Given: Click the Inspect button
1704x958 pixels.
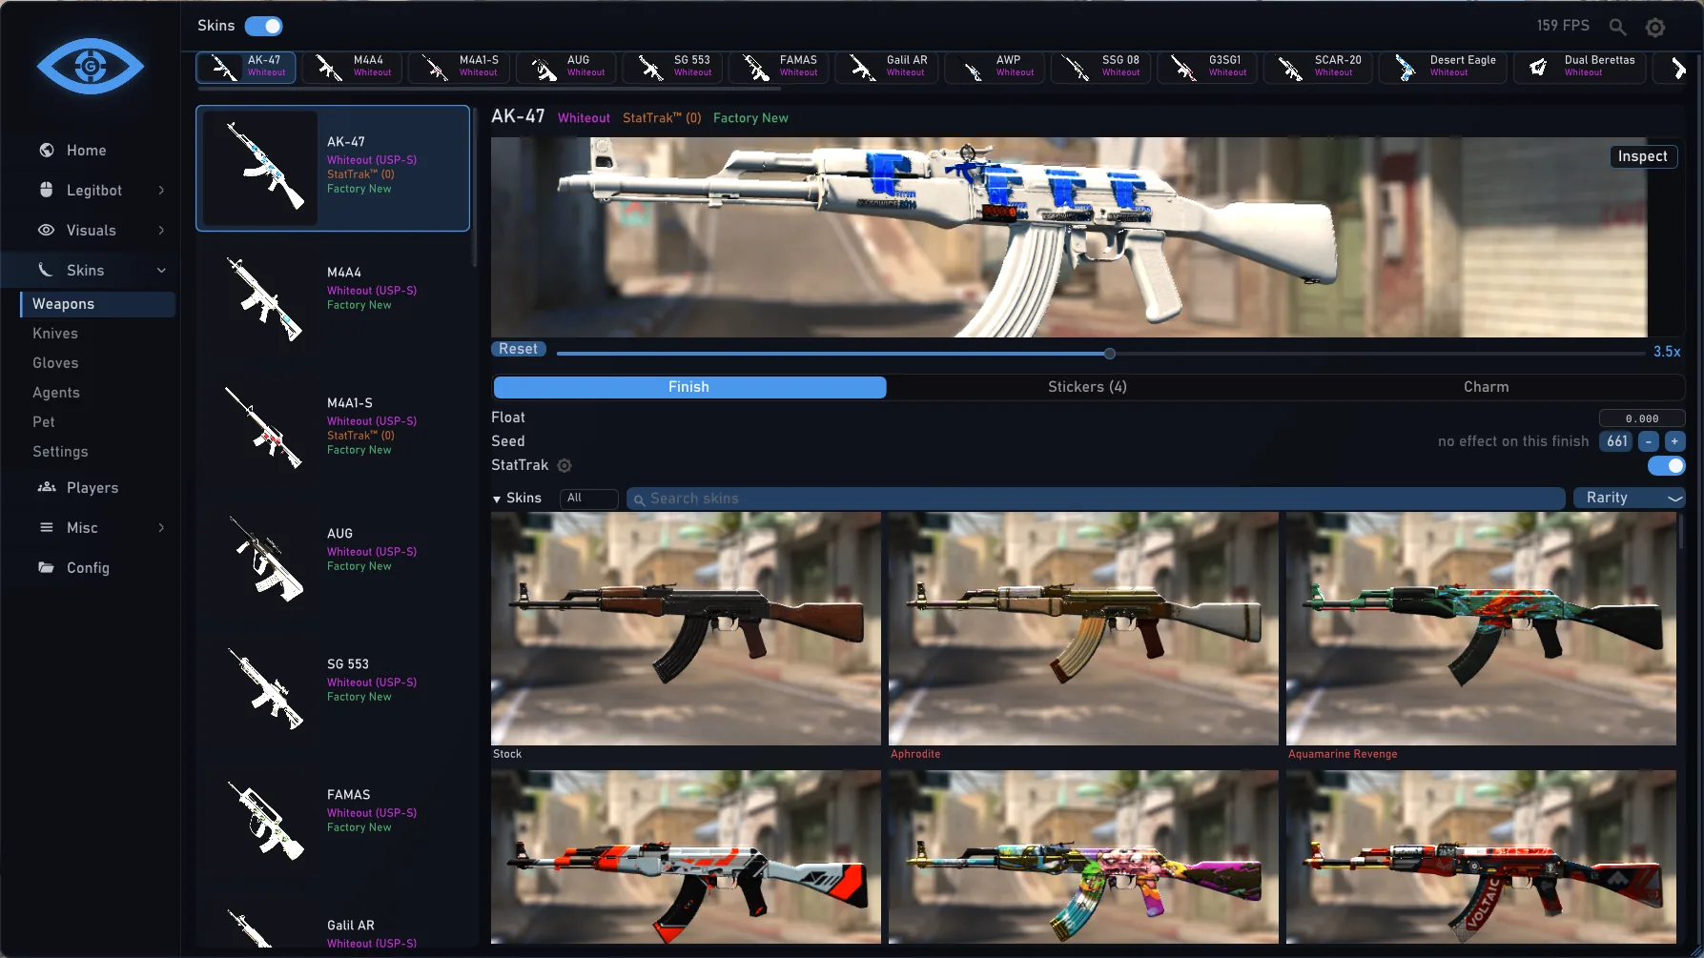Looking at the screenshot, I should coord(1642,156).
